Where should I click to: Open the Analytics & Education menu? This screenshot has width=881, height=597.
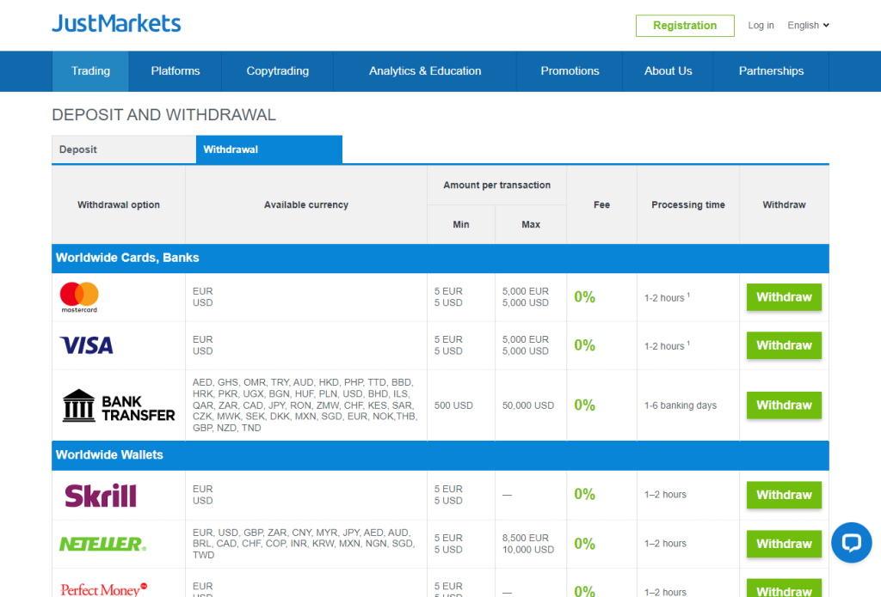[425, 71]
